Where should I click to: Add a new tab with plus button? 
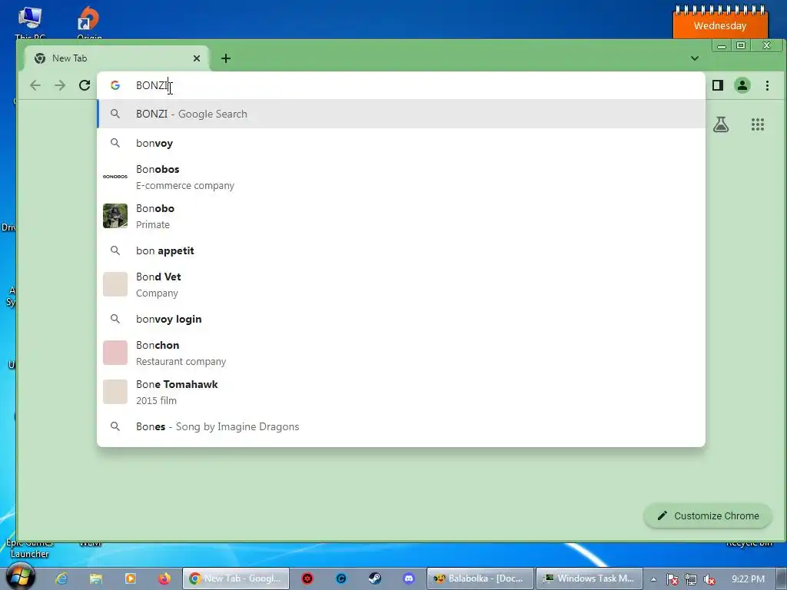click(x=226, y=58)
